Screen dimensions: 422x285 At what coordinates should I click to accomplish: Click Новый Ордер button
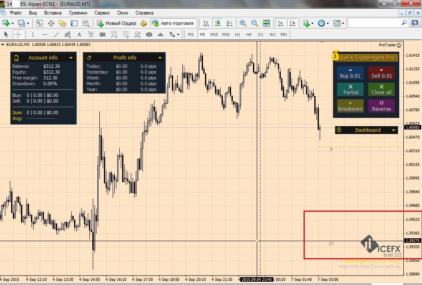(x=117, y=24)
